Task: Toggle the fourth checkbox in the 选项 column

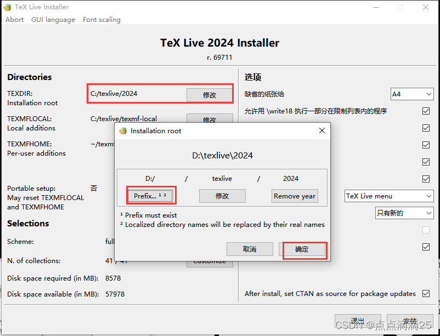Action: point(426,162)
